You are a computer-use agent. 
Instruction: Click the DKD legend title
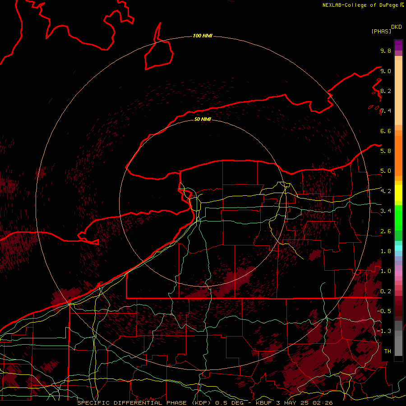click(397, 27)
